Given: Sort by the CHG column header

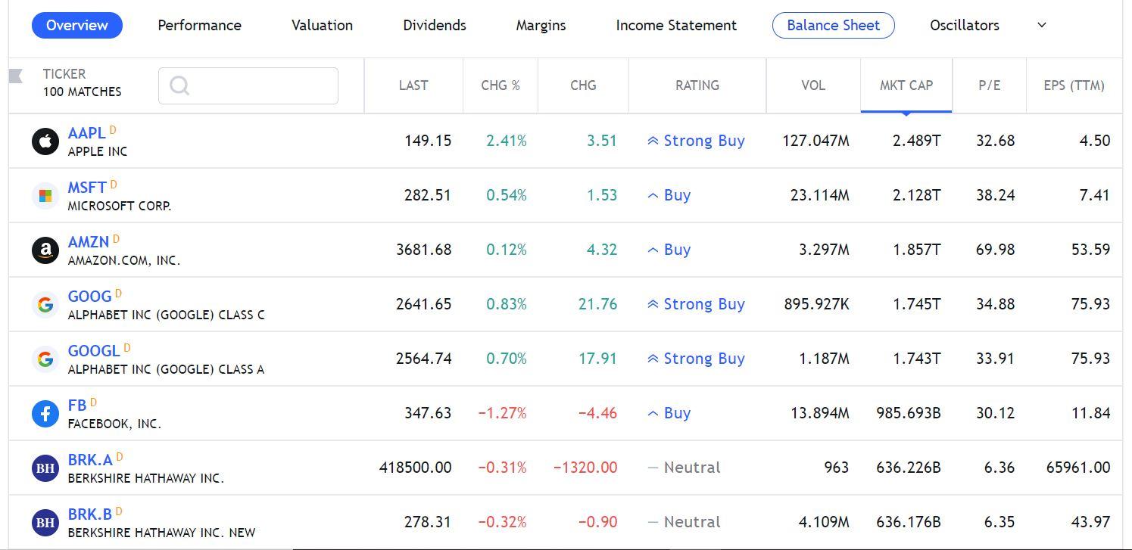Looking at the screenshot, I should tap(583, 85).
